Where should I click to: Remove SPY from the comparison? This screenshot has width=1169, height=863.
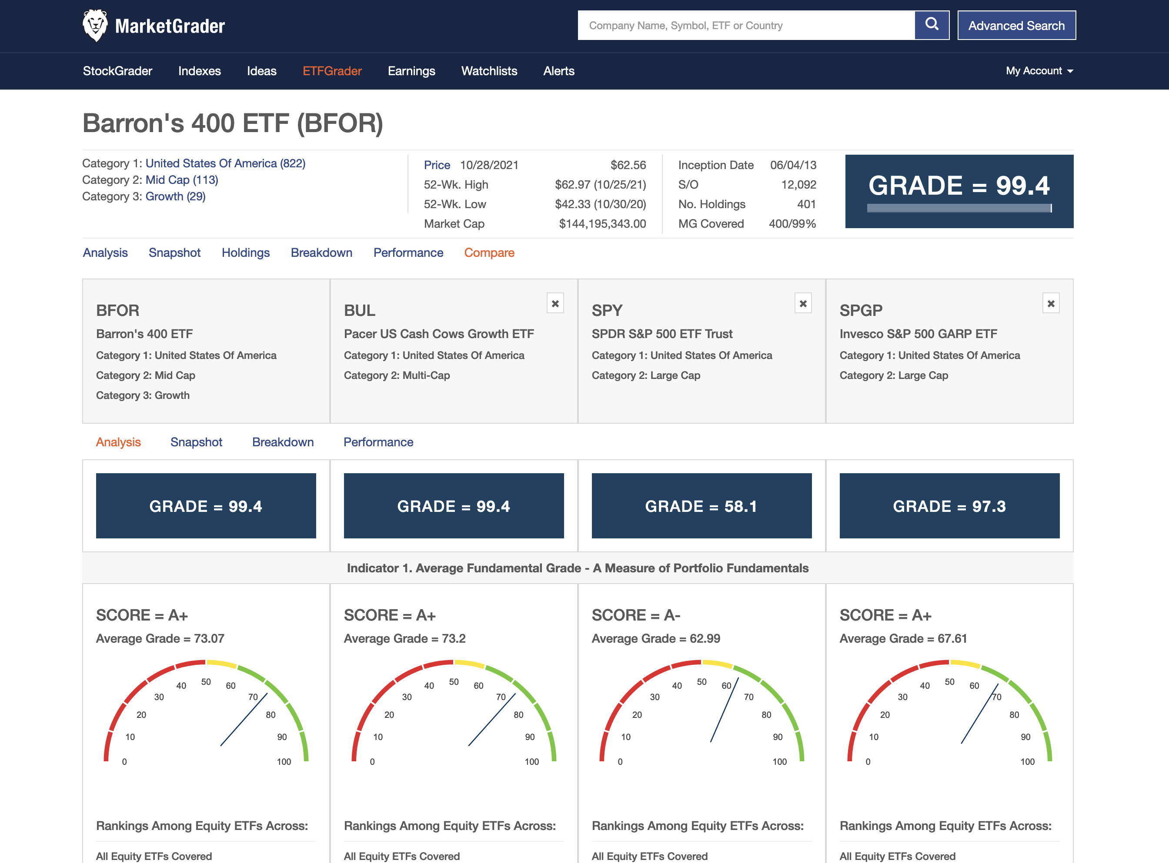click(x=803, y=303)
